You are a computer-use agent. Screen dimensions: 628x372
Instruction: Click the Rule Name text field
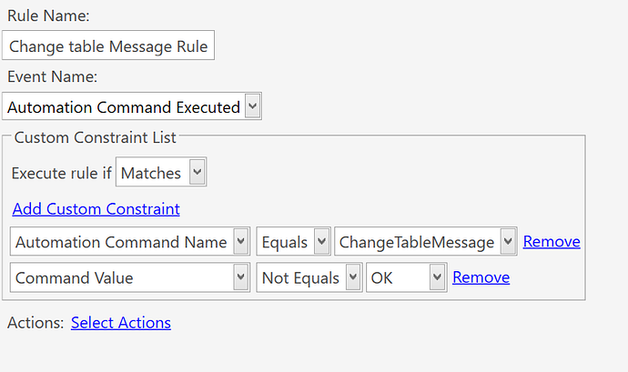pyautogui.click(x=108, y=46)
